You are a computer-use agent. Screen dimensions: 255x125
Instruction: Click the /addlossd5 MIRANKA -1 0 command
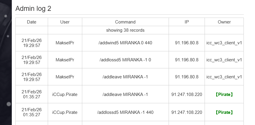[x=125, y=60]
